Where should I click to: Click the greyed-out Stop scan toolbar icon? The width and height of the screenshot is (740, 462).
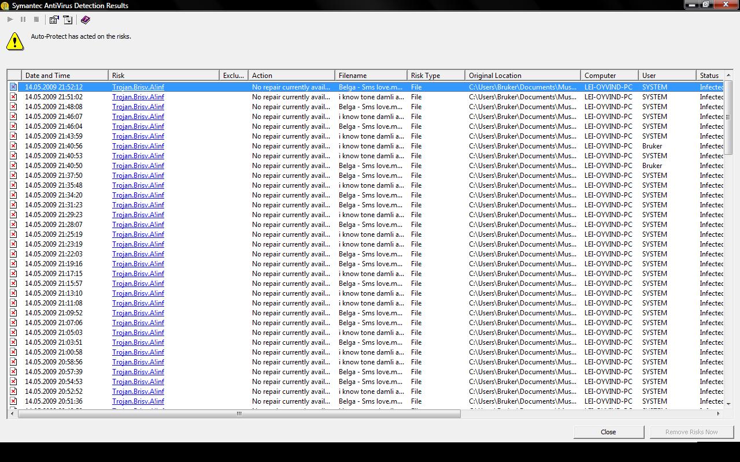pos(36,20)
